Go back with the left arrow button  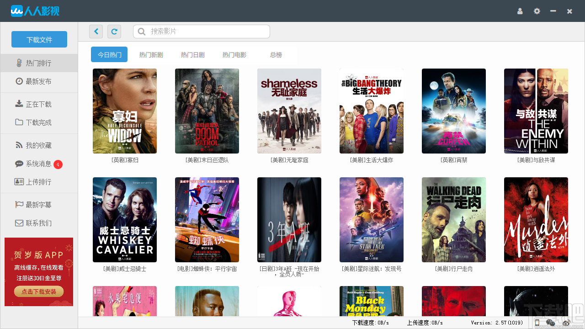coord(96,32)
